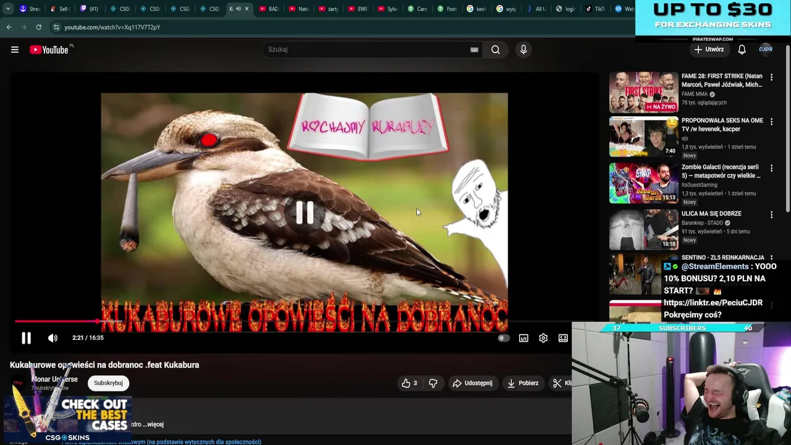Switch to the kevin Google tab
Image resolution: width=791 pixels, height=445 pixels.
click(476, 9)
